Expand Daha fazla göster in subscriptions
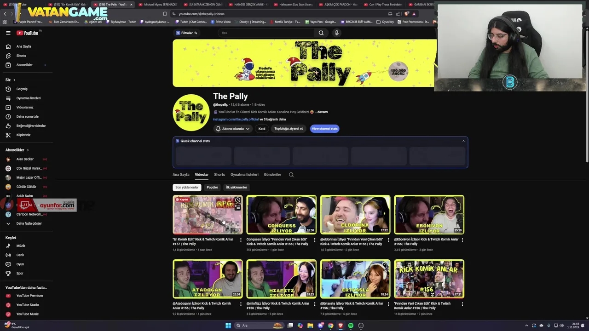The image size is (589, 331). (x=29, y=223)
